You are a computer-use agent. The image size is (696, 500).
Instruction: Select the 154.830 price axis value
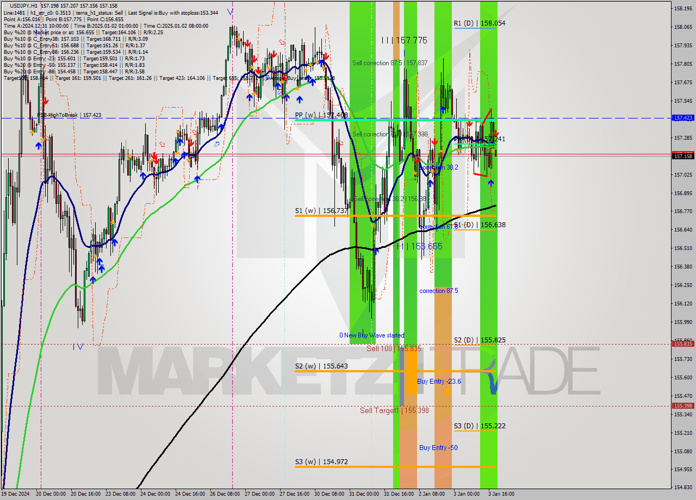(683, 487)
